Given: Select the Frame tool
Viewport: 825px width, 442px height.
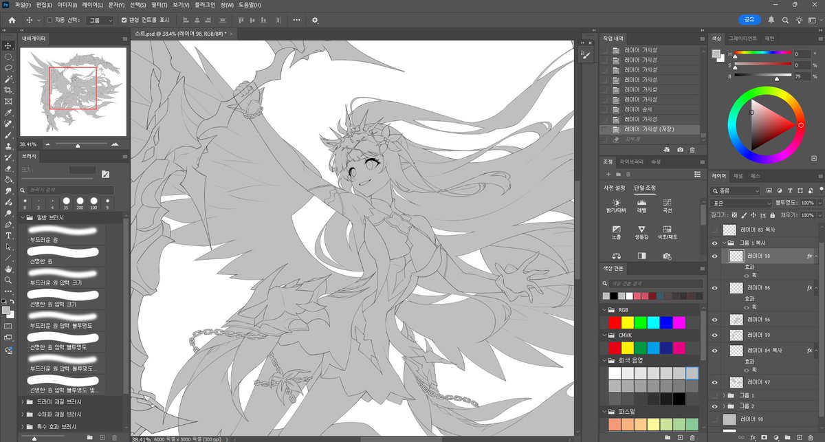Looking at the screenshot, I should click(8, 101).
